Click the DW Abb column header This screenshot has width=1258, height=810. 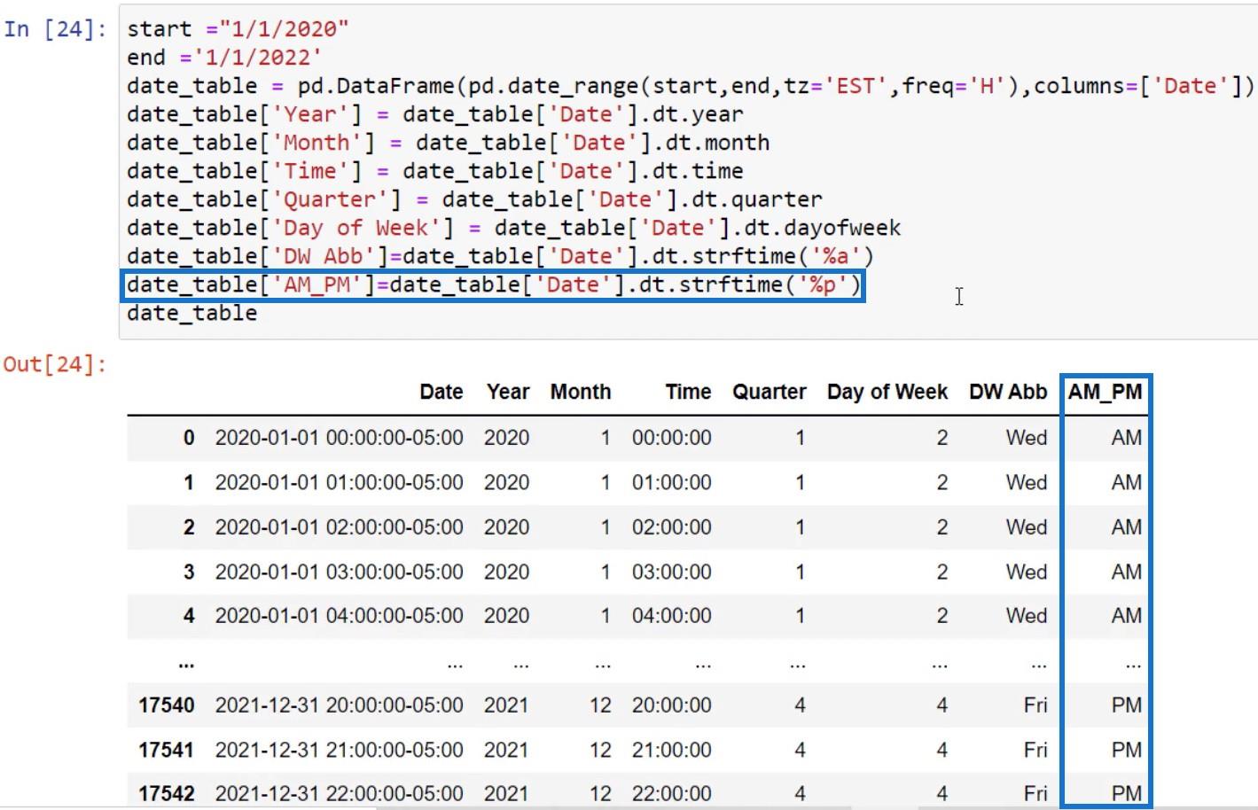(x=1008, y=392)
